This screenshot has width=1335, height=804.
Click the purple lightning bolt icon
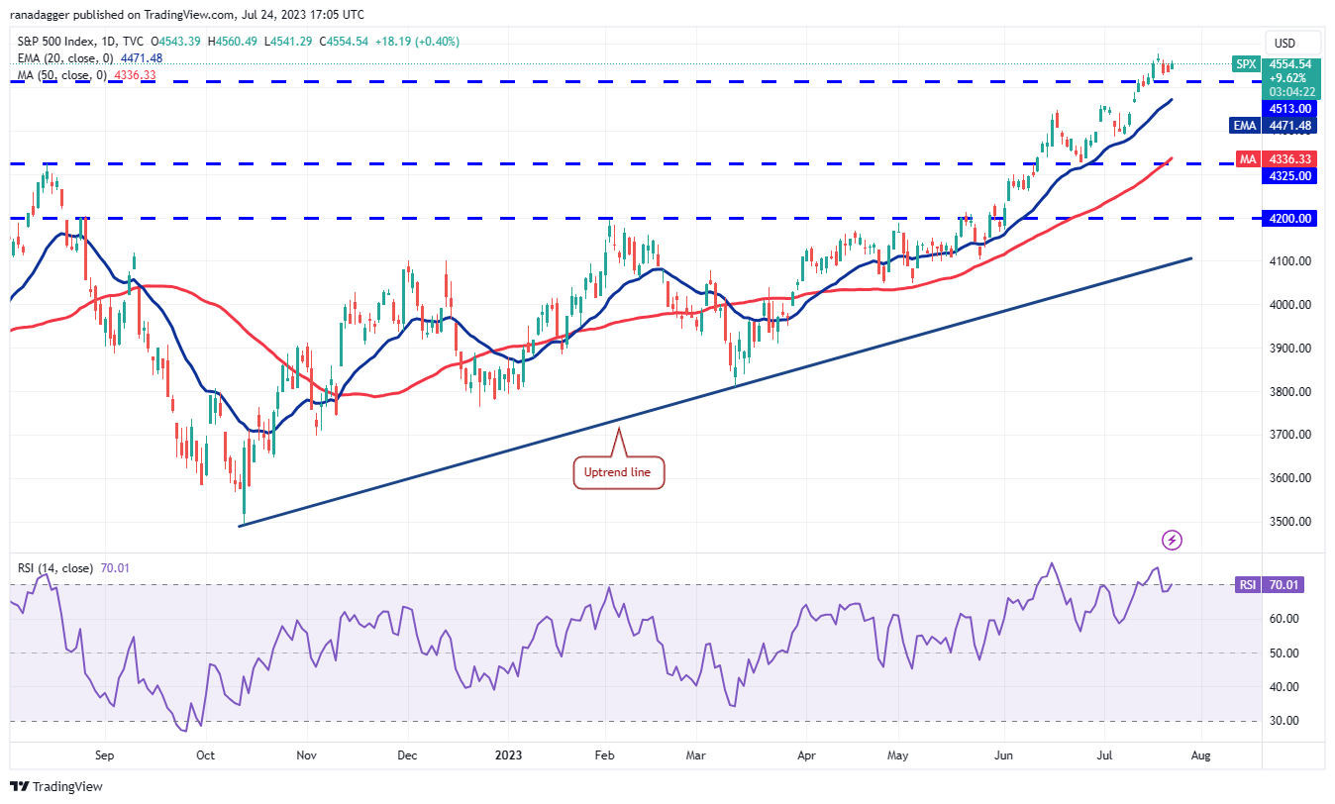(x=1173, y=540)
